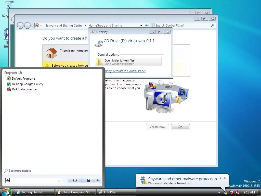Click the AutoPlay title bar icon

(93, 32)
